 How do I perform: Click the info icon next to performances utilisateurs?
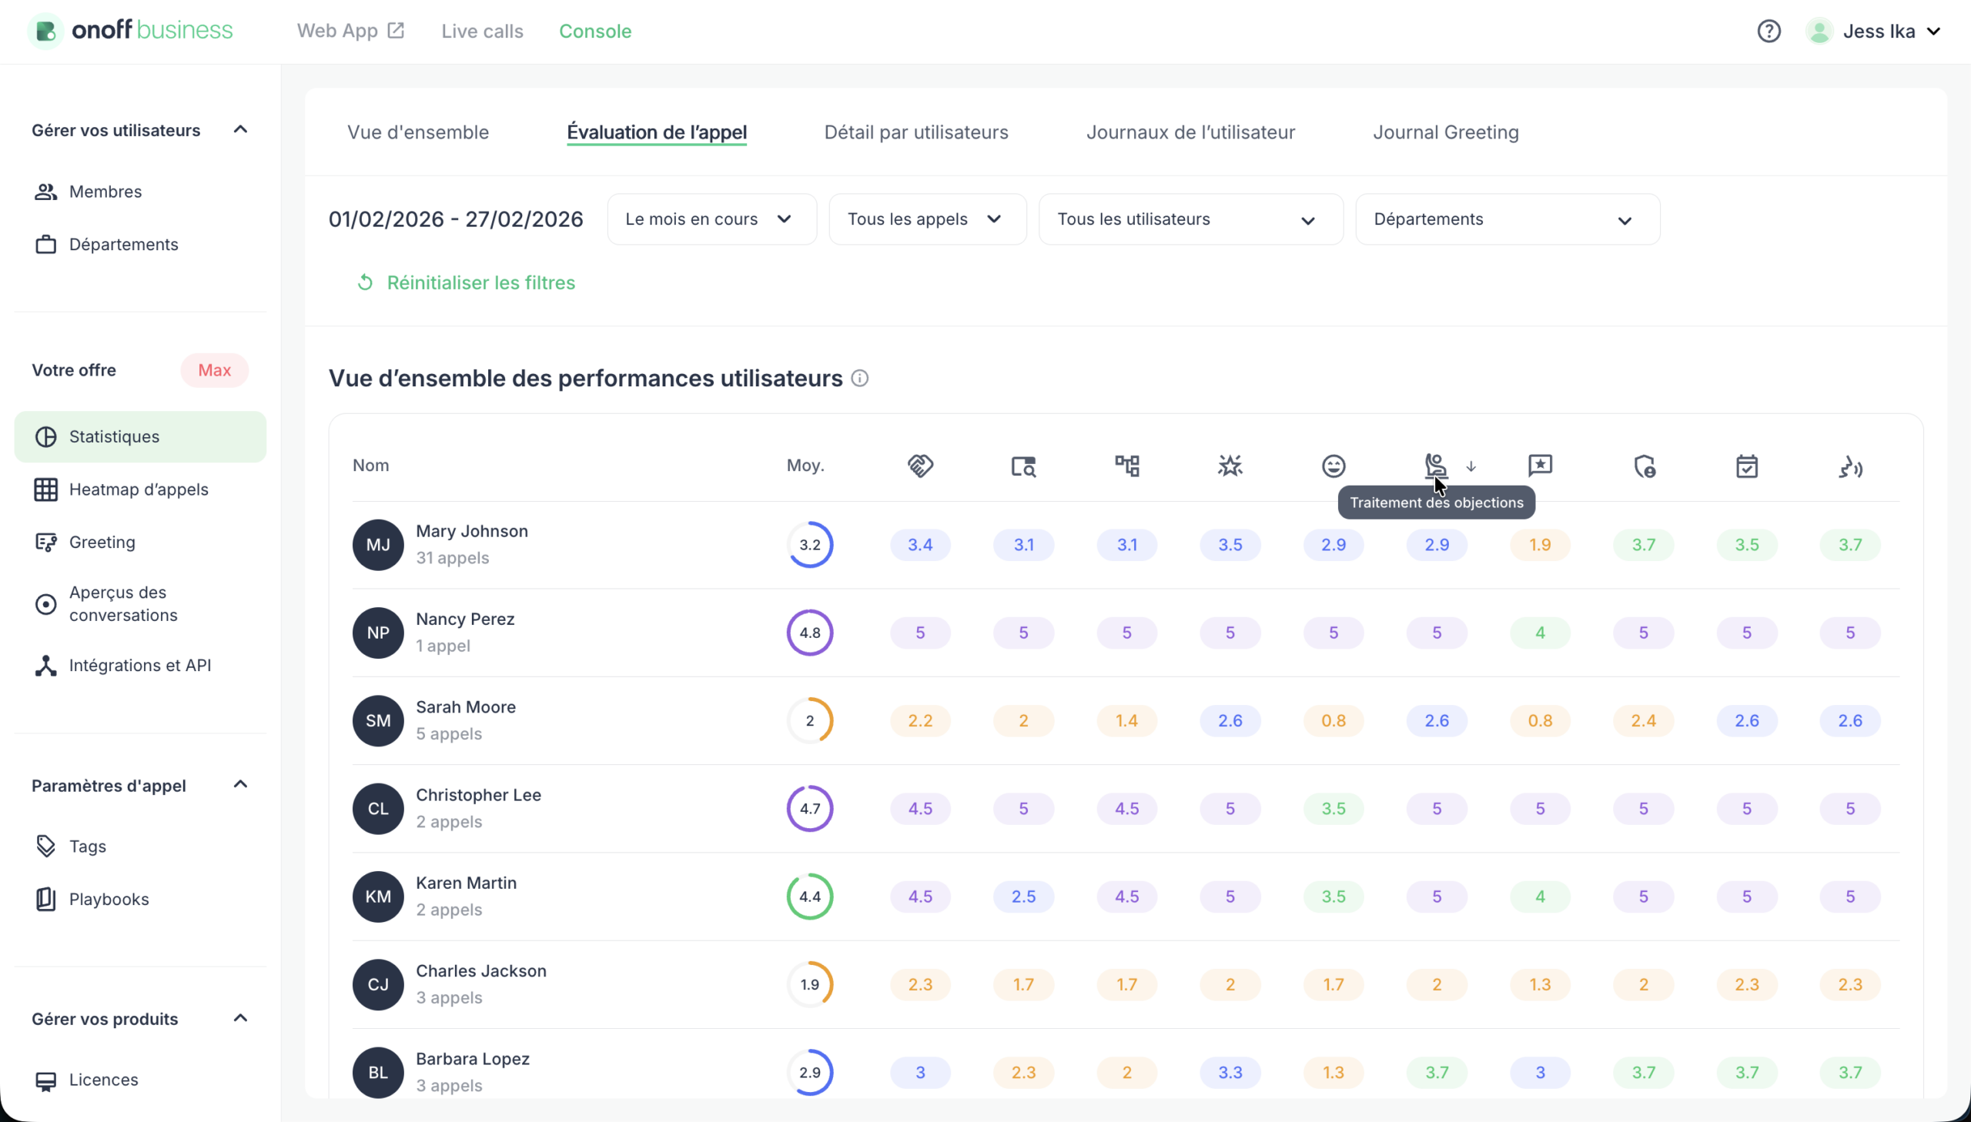point(859,378)
